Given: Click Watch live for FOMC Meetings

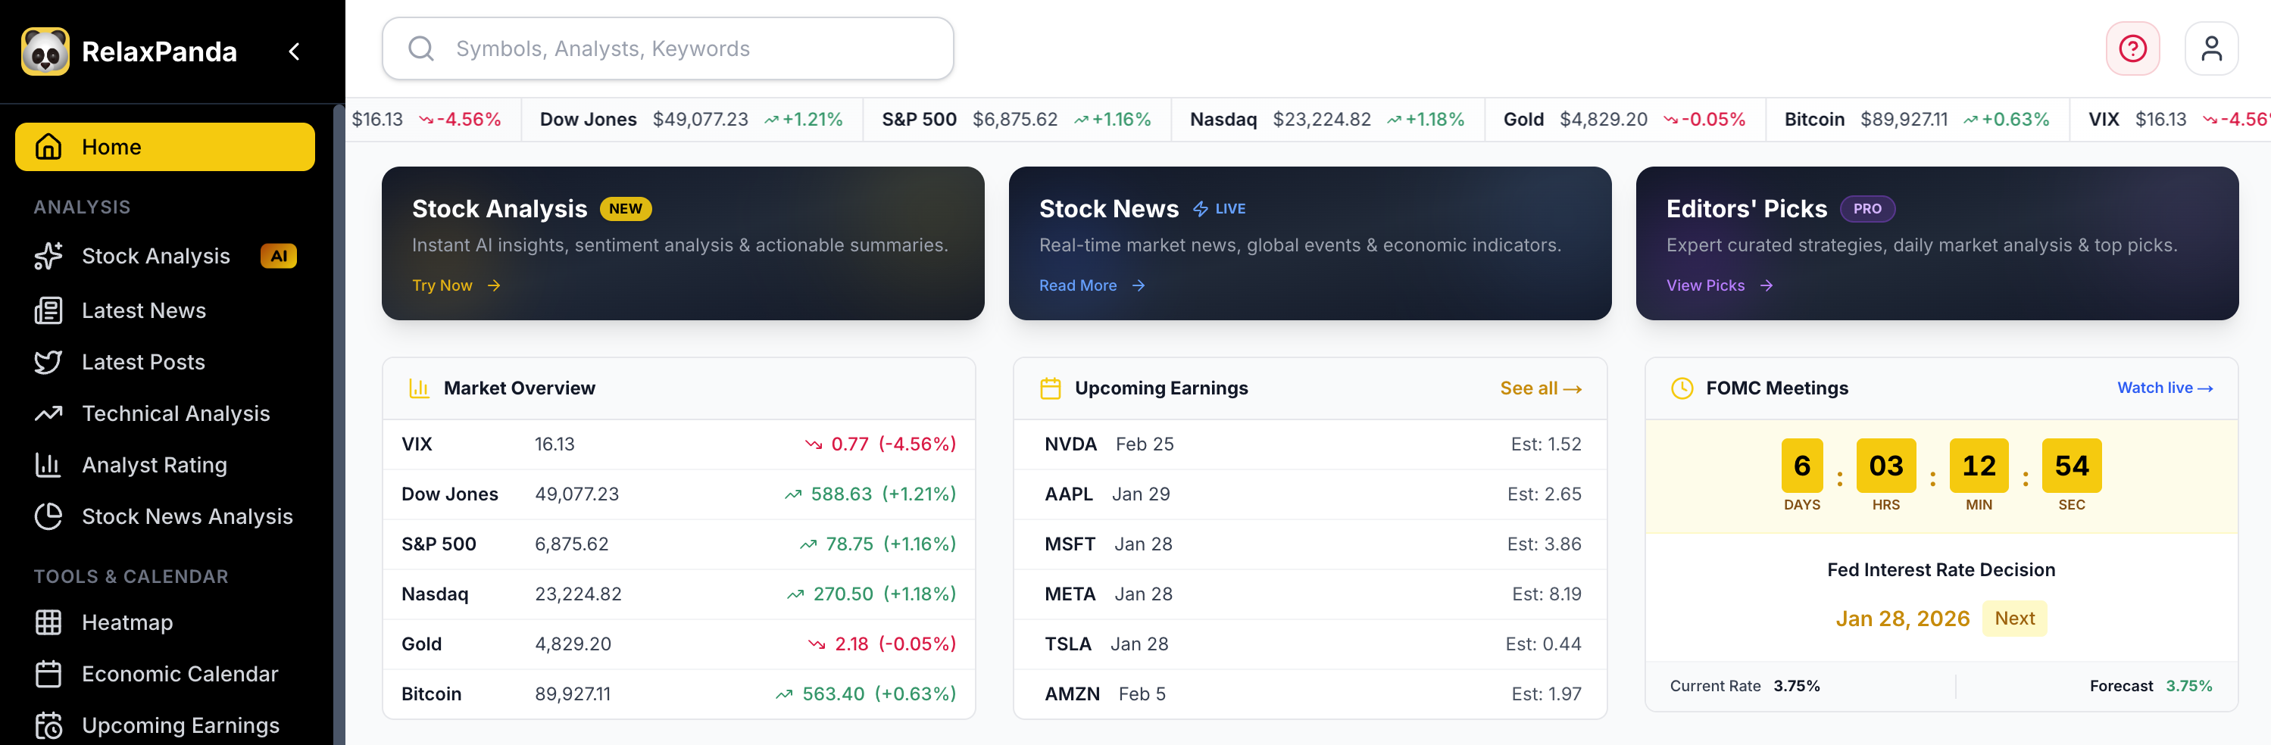Looking at the screenshot, I should tap(2164, 388).
